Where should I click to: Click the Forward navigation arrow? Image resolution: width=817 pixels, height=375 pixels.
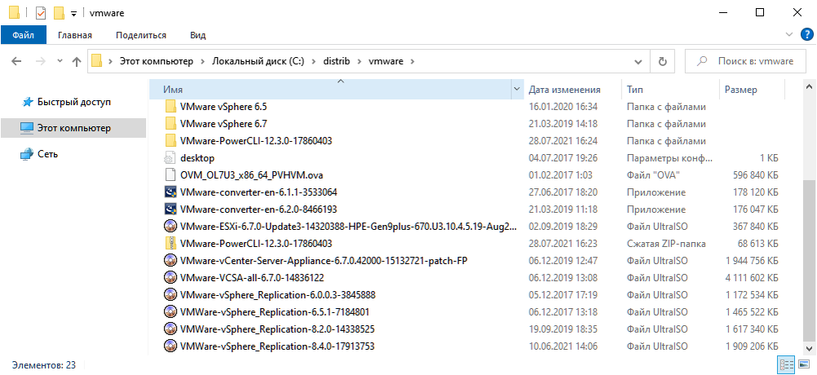41,61
